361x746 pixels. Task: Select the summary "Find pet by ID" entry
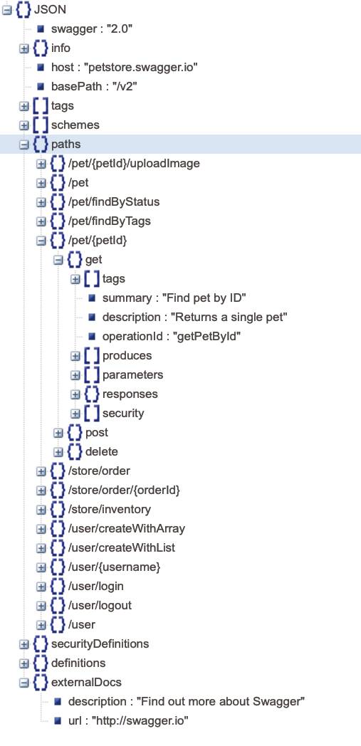point(174,298)
